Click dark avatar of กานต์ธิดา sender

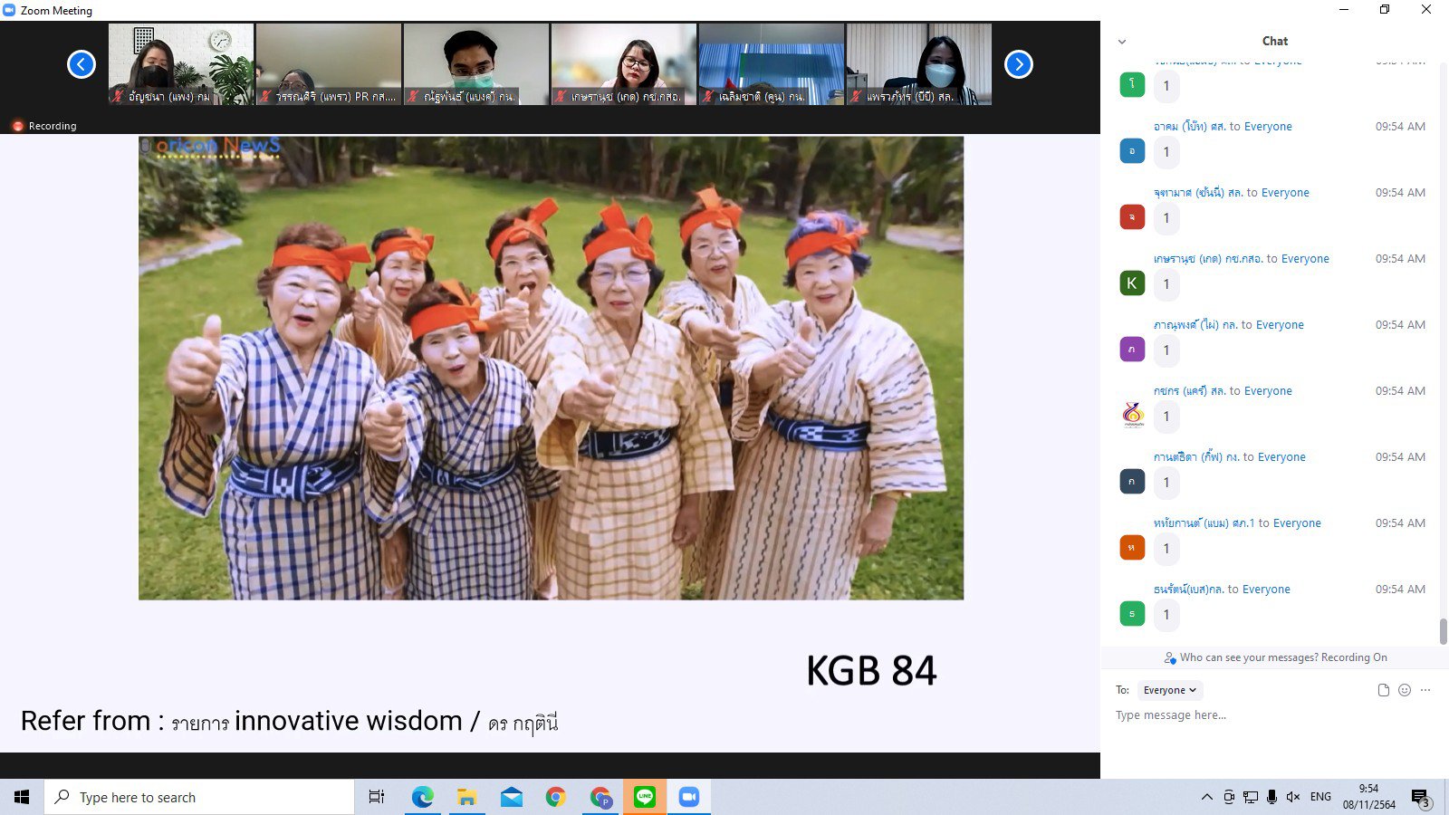coord(1132,482)
